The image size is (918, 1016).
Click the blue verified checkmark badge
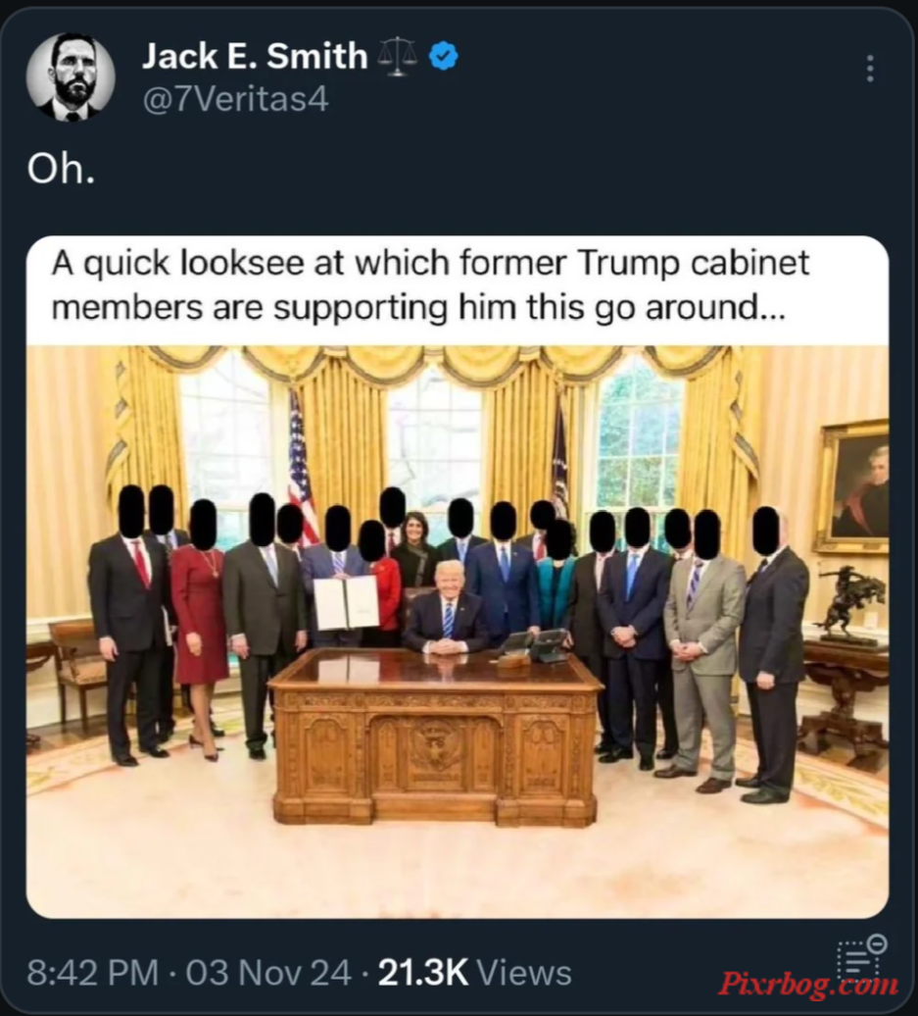click(x=444, y=56)
